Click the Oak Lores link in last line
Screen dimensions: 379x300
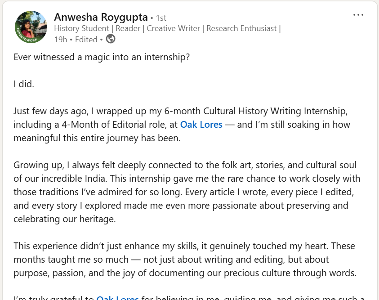pos(117,298)
